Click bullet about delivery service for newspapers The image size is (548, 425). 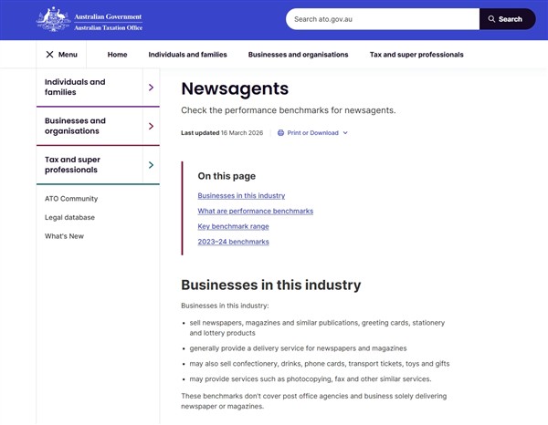[x=298, y=348]
